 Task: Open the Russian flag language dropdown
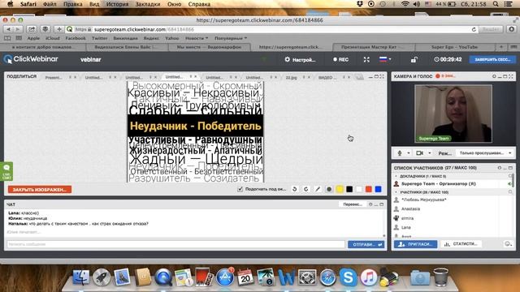385,59
